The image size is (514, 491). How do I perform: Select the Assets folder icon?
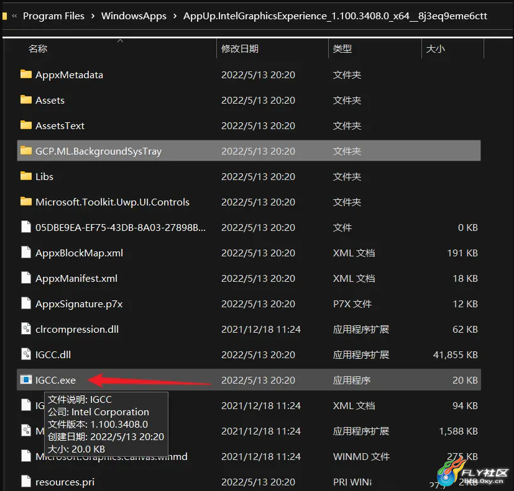[26, 100]
